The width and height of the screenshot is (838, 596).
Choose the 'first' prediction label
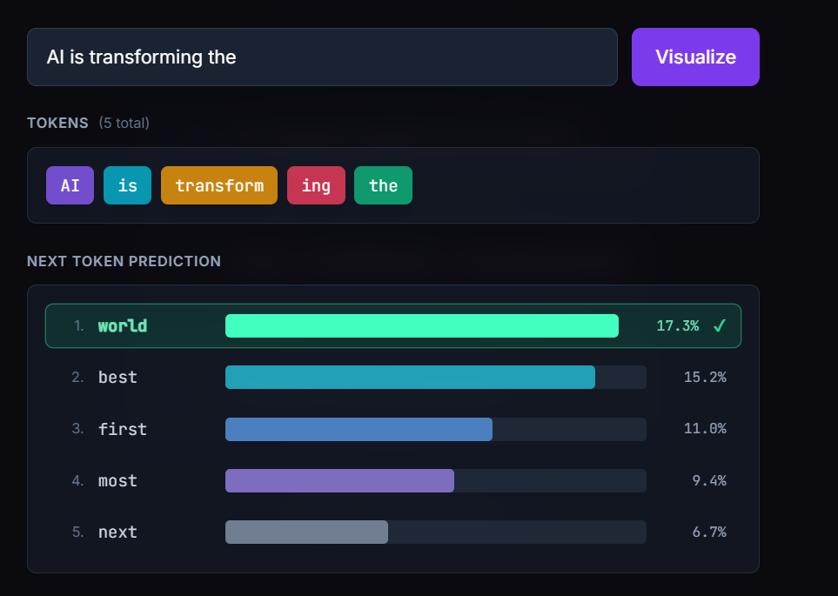(123, 429)
